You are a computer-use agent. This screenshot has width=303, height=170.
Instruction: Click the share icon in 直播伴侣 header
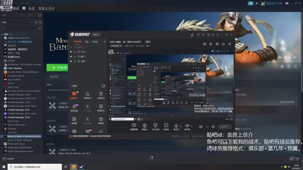(x=230, y=44)
